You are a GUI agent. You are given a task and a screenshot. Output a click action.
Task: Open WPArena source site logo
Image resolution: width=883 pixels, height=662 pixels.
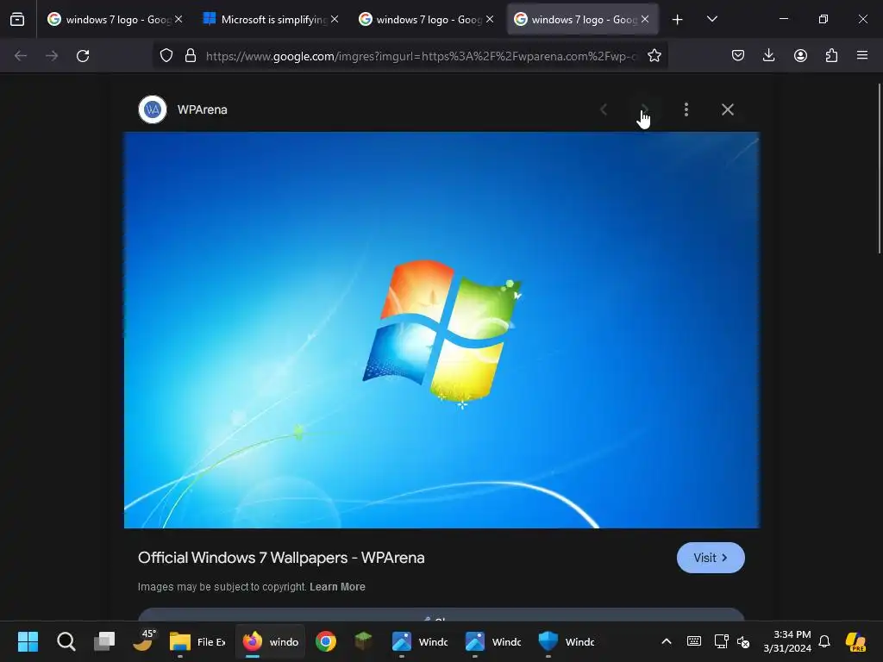(153, 109)
